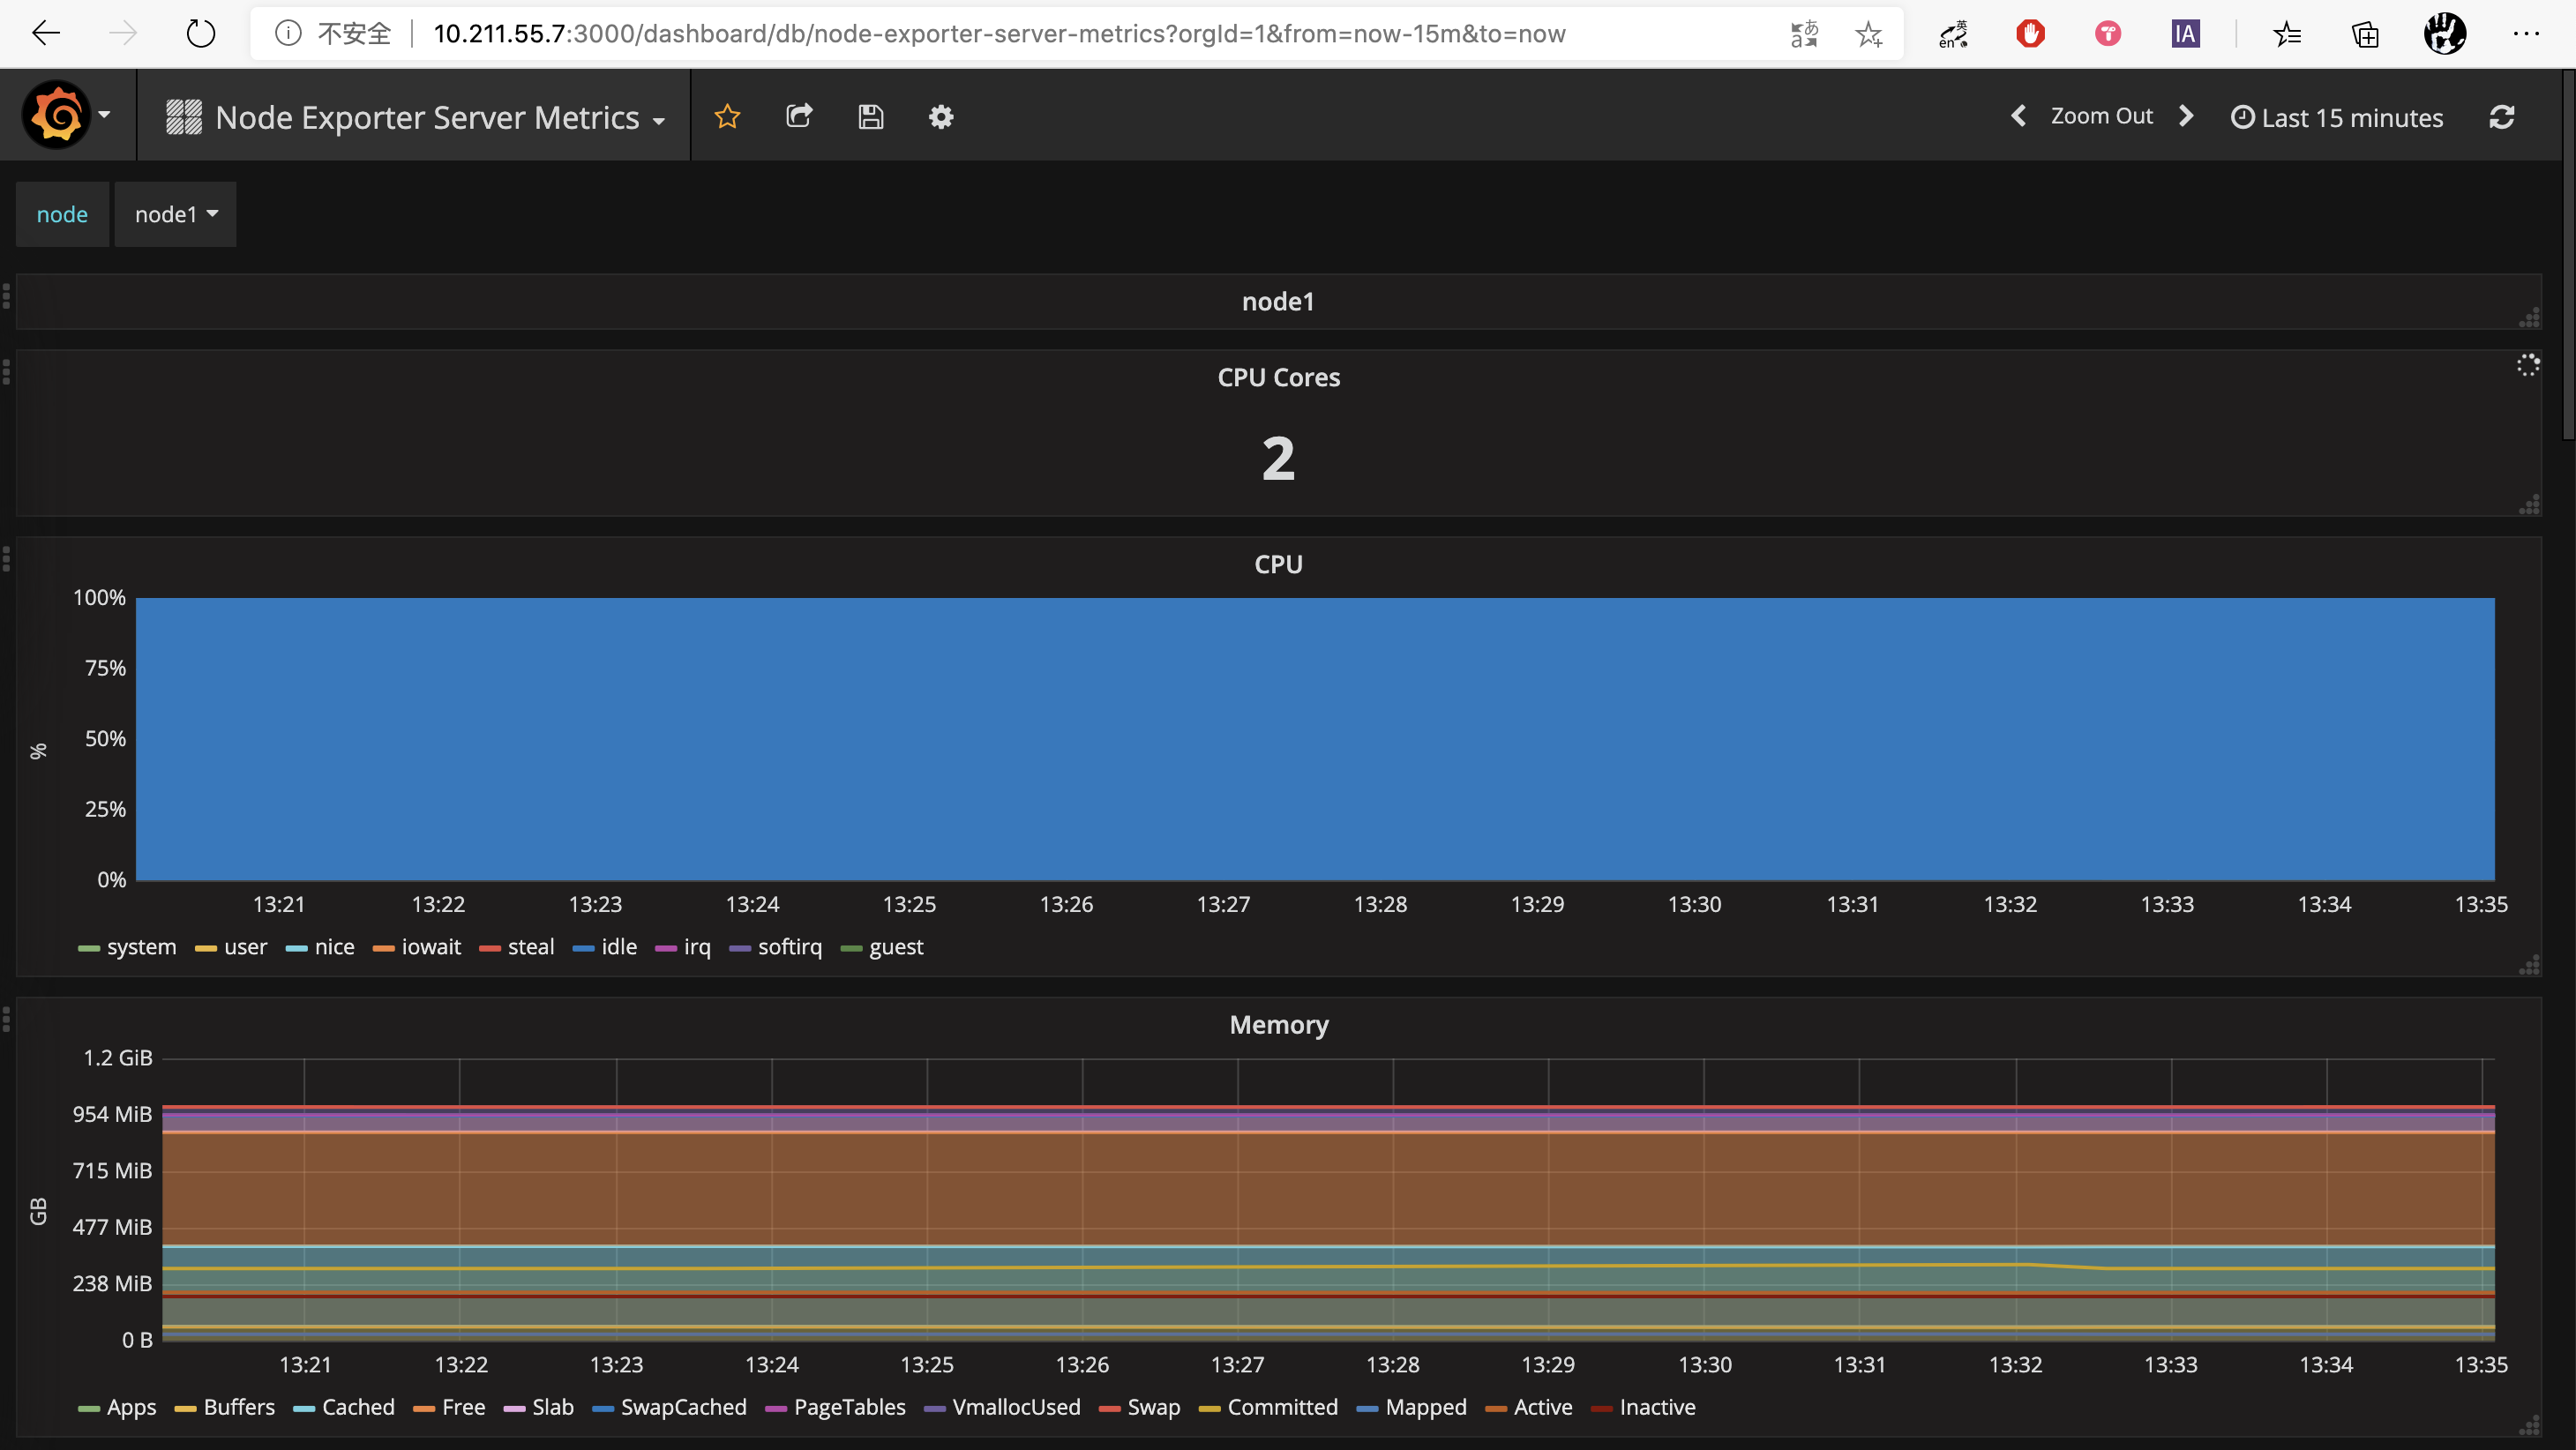Toggle the Free series in Memory legend
The width and height of the screenshot is (2576, 1450).
[x=463, y=1407]
